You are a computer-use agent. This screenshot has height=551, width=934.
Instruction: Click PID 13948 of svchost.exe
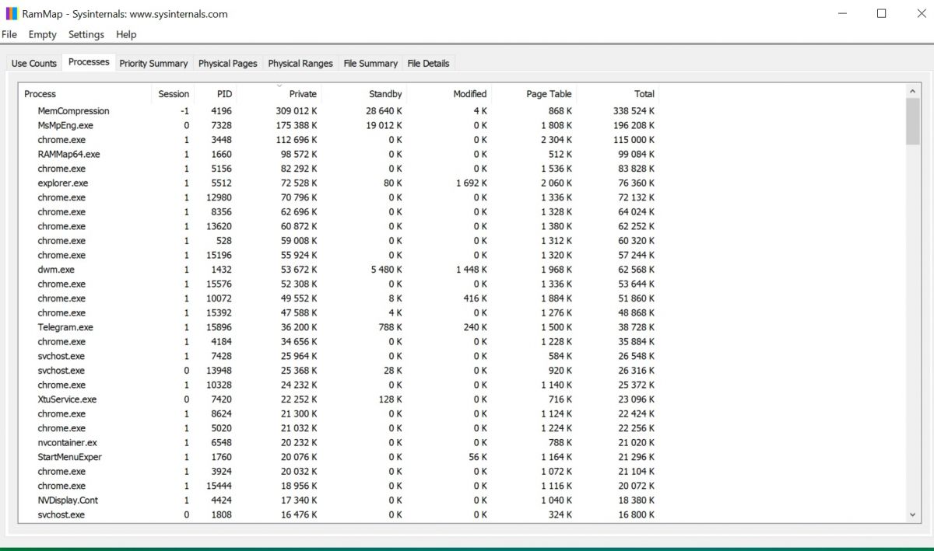pos(219,371)
